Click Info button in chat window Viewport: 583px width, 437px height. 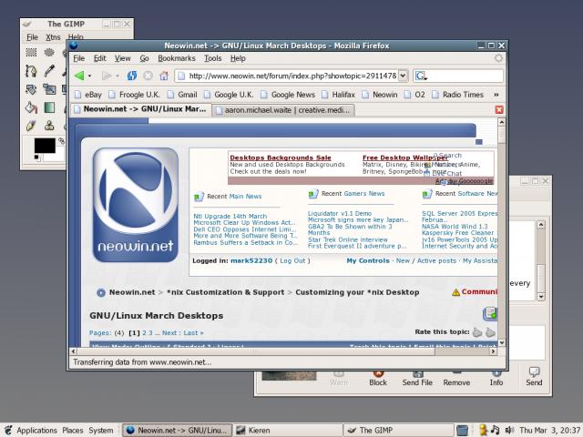tap(496, 378)
